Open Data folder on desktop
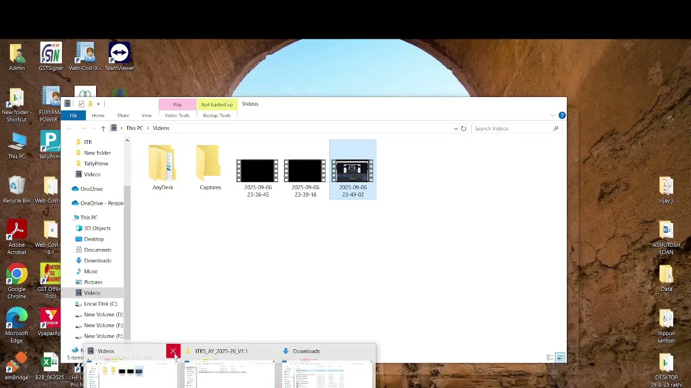This screenshot has height=388, width=691. [x=666, y=279]
